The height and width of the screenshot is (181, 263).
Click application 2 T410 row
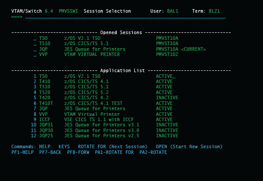[x=103, y=82]
